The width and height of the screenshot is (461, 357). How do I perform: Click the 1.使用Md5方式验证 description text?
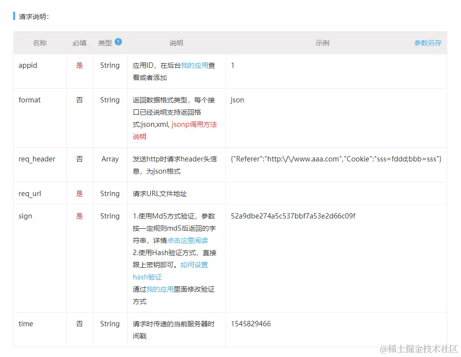click(x=174, y=228)
